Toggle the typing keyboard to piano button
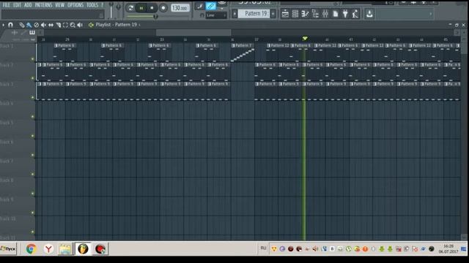The image size is (469, 263). (x=199, y=6)
